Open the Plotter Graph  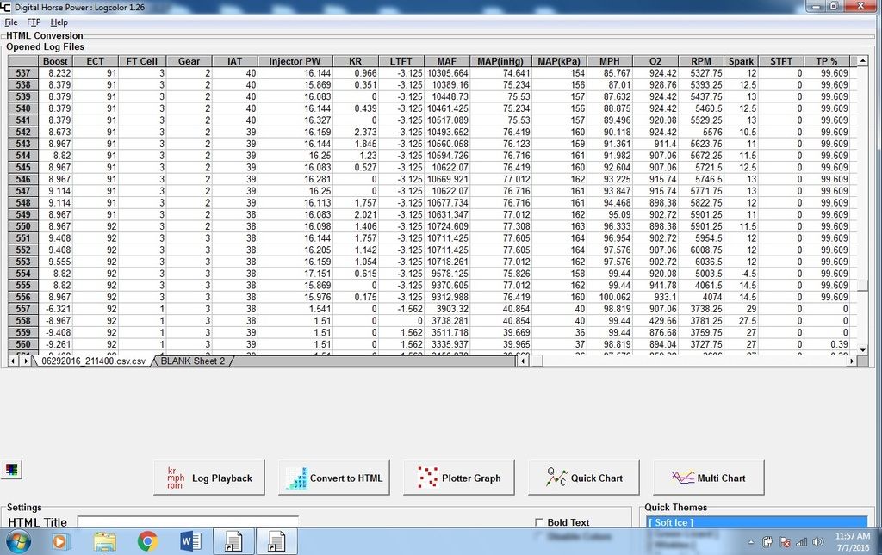(x=459, y=478)
